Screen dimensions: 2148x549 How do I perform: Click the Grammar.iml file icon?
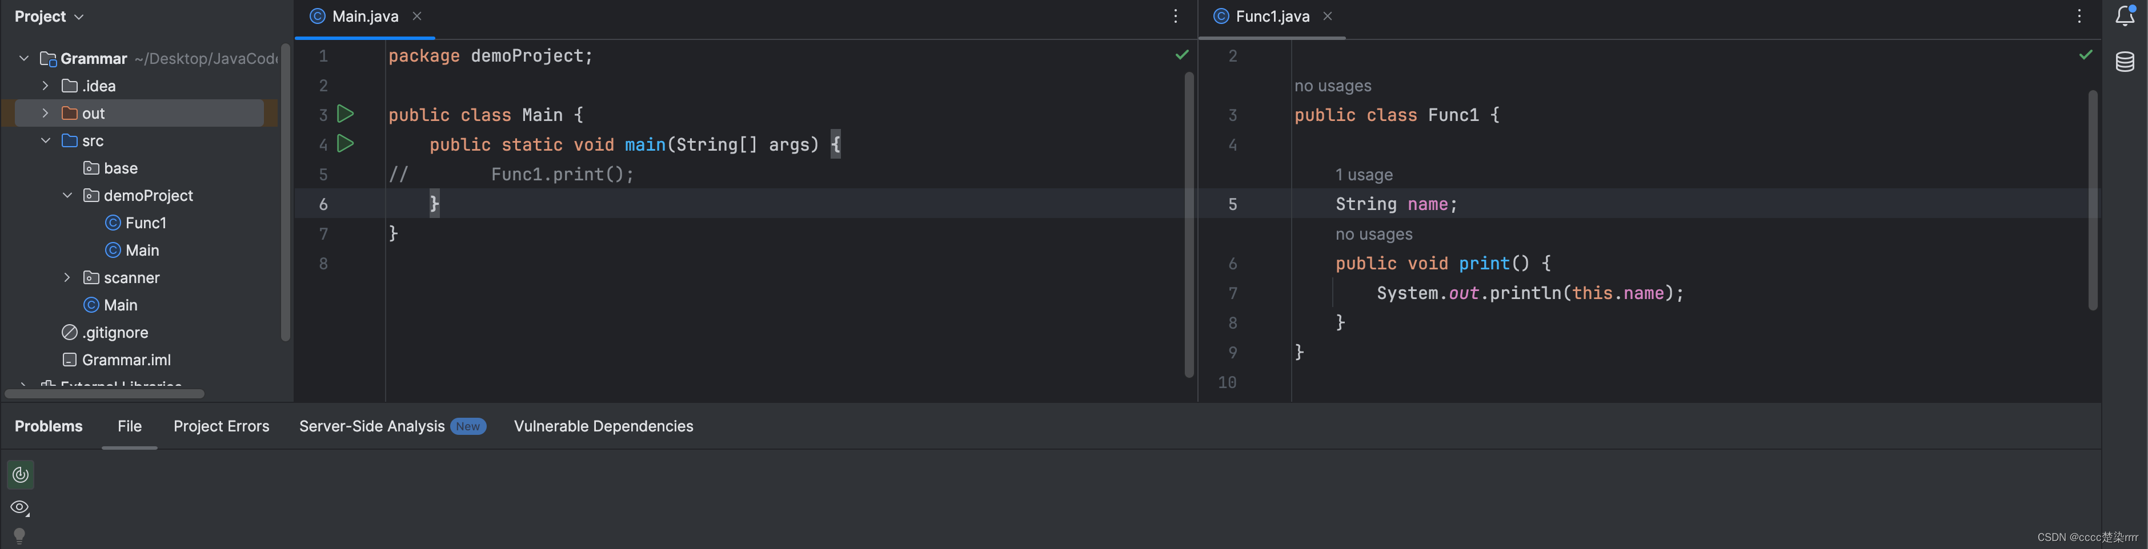click(x=70, y=360)
